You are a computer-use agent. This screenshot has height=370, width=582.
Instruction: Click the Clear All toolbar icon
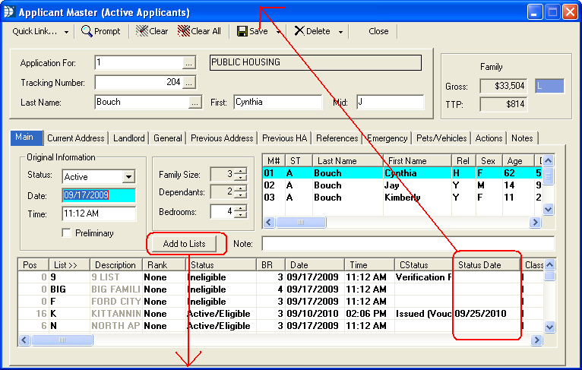point(183,31)
